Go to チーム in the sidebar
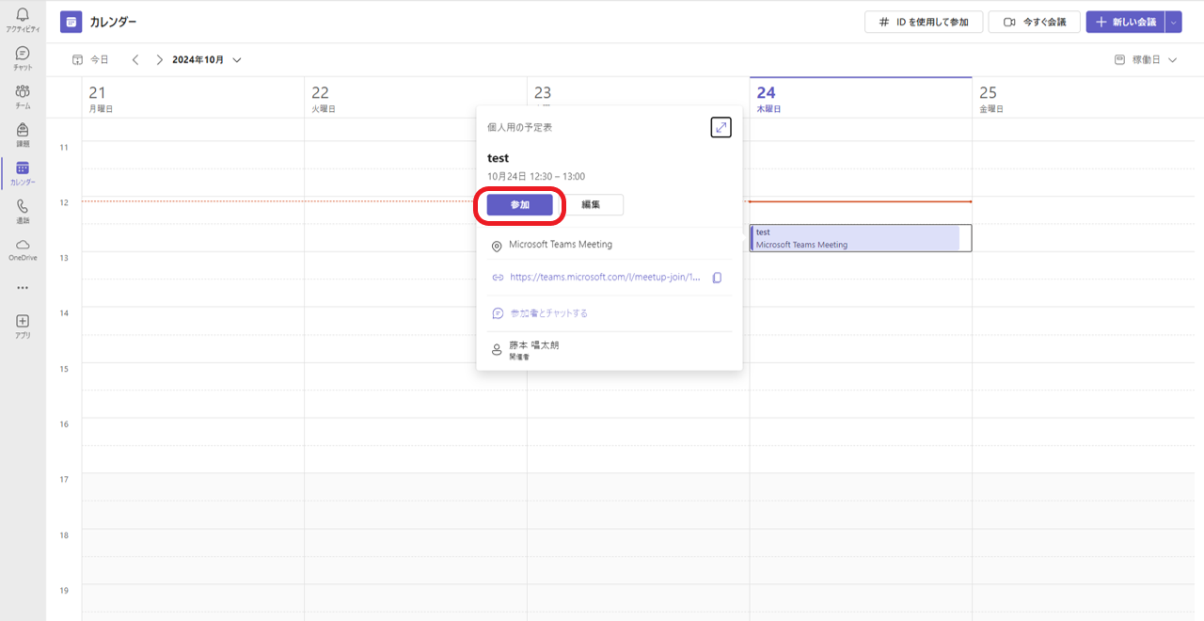 [23, 93]
